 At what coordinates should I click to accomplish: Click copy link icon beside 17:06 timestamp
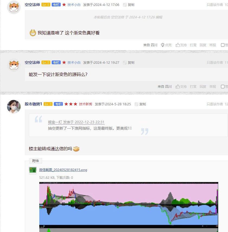pyautogui.click(x=125, y=5)
